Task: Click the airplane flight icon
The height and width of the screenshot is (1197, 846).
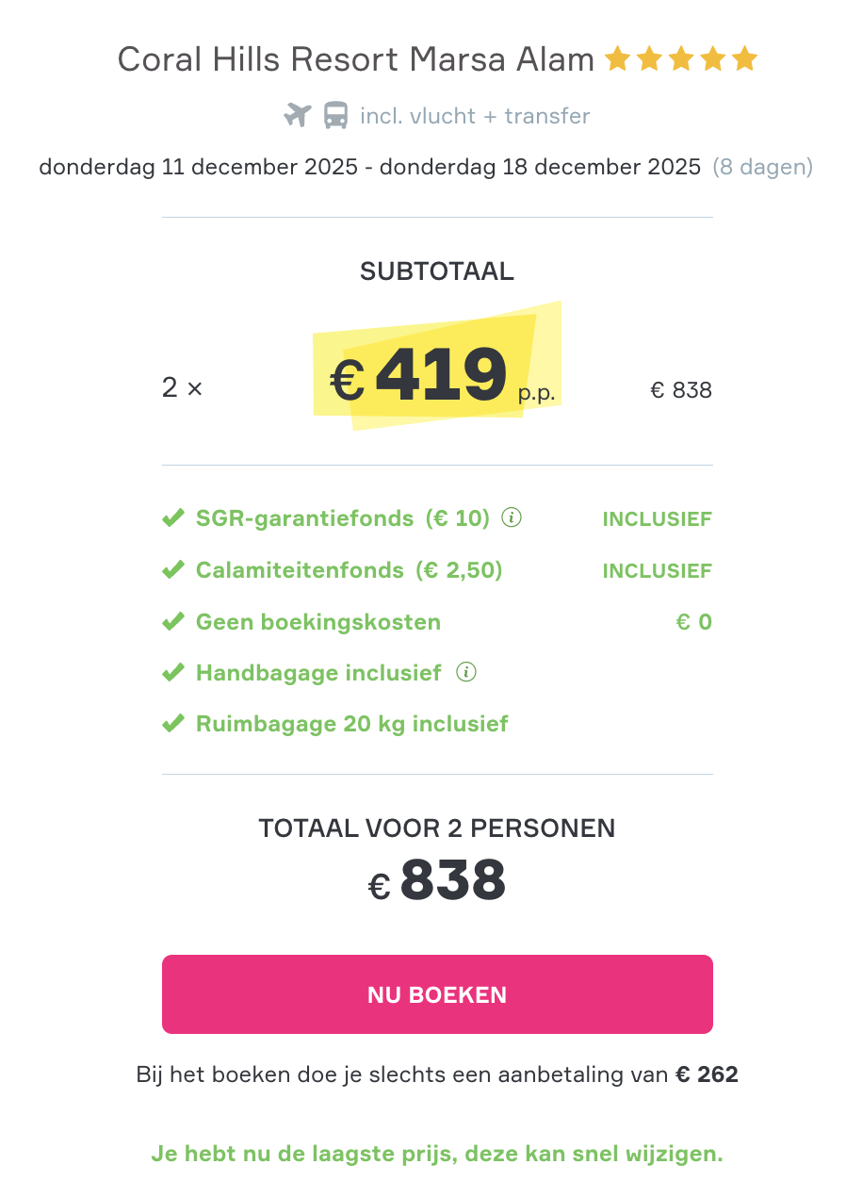Action: click(298, 116)
